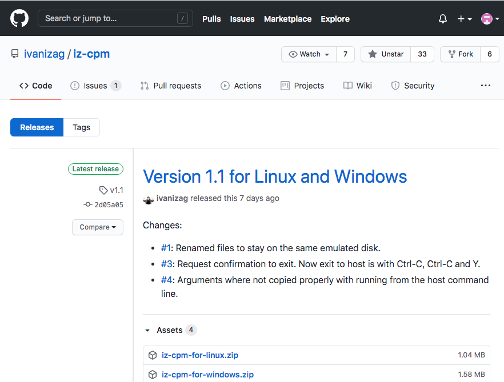
Task: Collapse the Assets section
Action: pyautogui.click(x=147, y=331)
